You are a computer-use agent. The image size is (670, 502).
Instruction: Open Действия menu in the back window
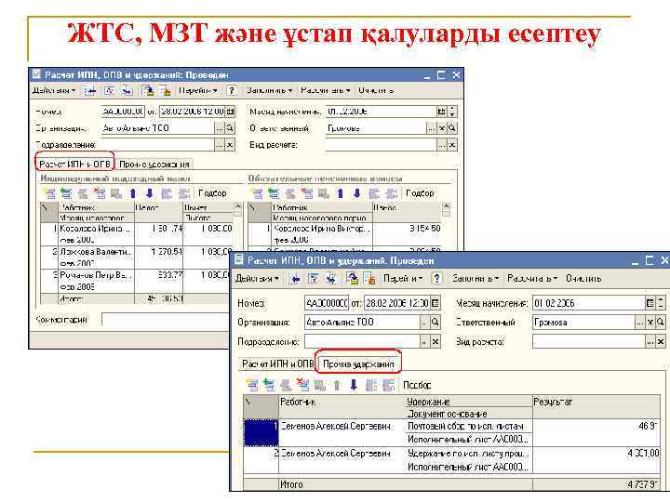(54, 90)
